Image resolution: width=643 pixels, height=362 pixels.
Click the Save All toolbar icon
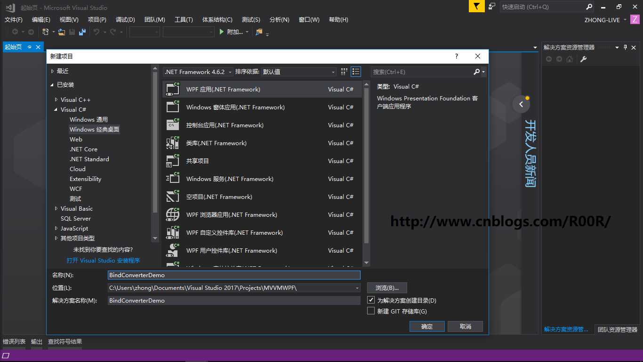(82, 32)
